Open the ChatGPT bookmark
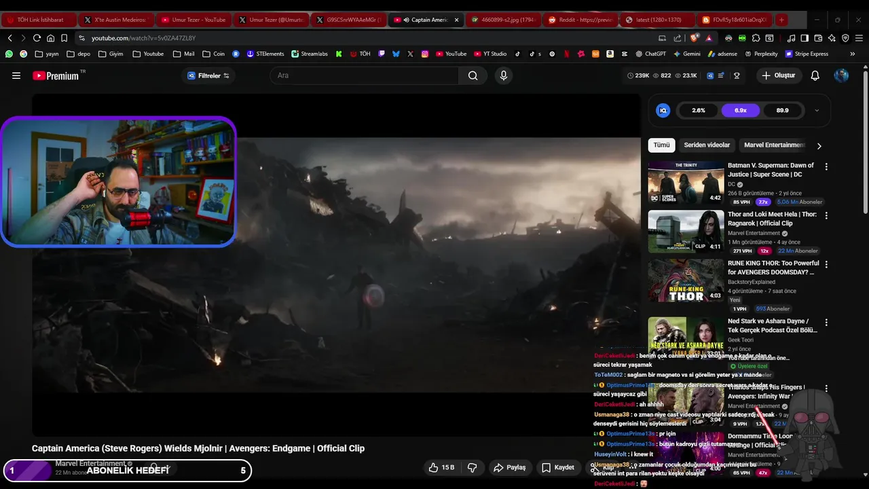This screenshot has height=489, width=869. coord(650,54)
